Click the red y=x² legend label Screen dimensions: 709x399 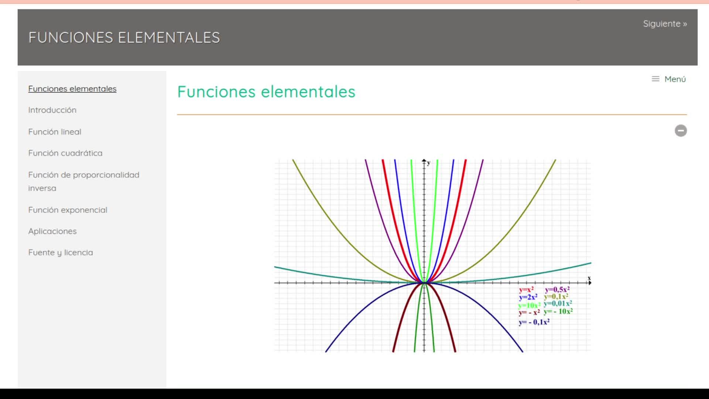point(526,290)
